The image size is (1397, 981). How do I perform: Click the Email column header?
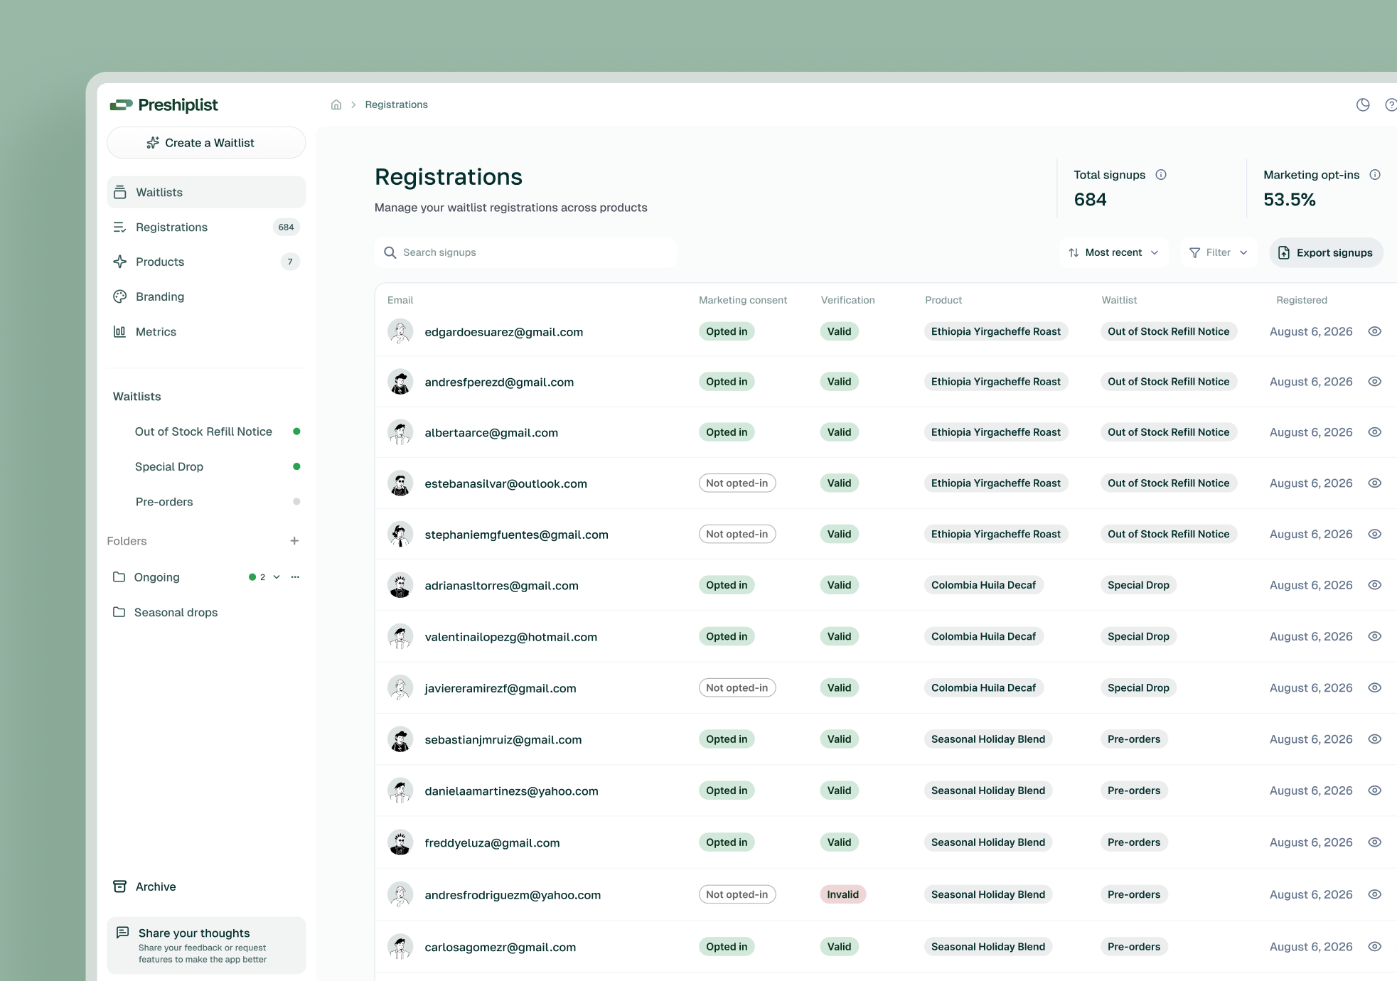pyautogui.click(x=400, y=300)
